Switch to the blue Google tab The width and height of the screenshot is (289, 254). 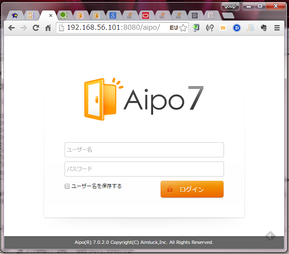pos(112,15)
